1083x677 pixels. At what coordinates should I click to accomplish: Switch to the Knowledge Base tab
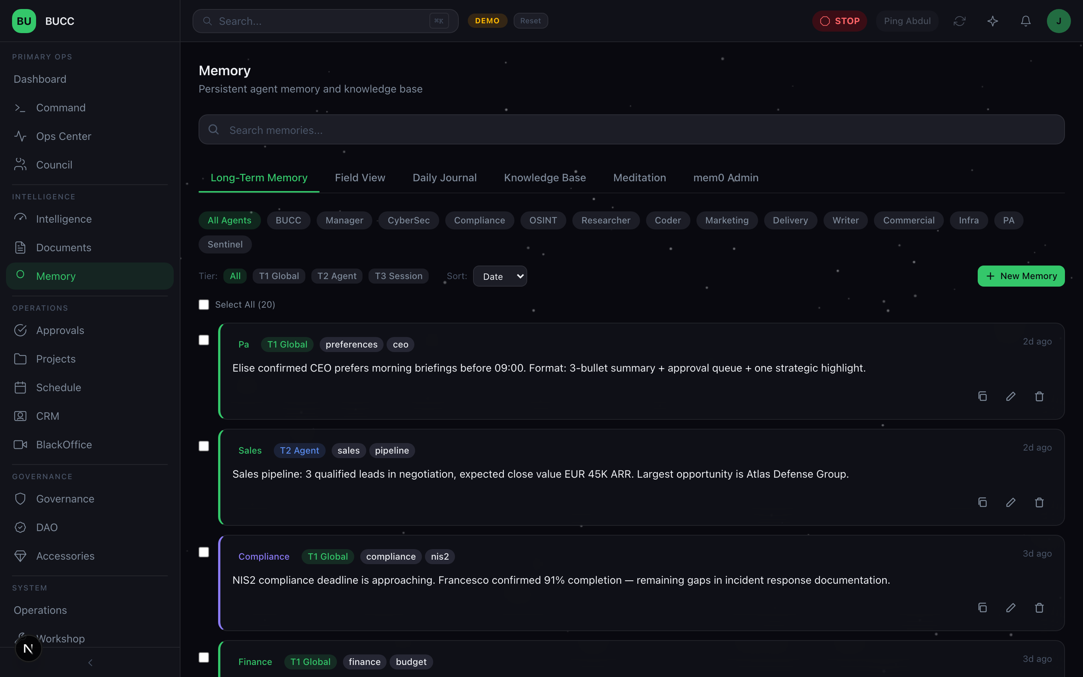545,178
